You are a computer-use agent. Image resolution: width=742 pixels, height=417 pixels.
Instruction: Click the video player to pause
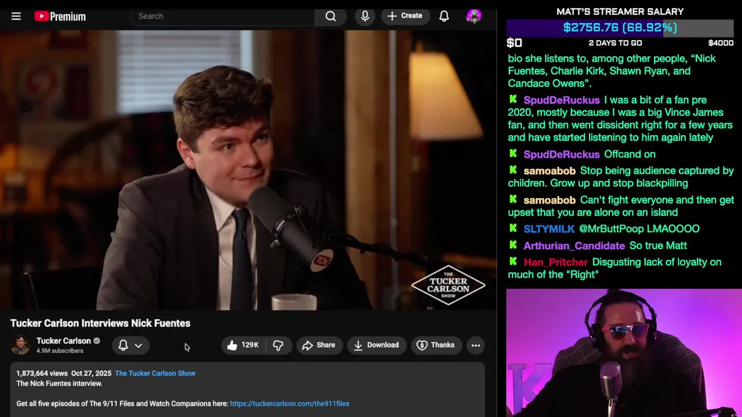click(248, 171)
